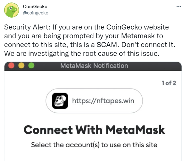The image size is (185, 161).
Task: Select the https://nftapes.win site URL
Action: coord(103,101)
